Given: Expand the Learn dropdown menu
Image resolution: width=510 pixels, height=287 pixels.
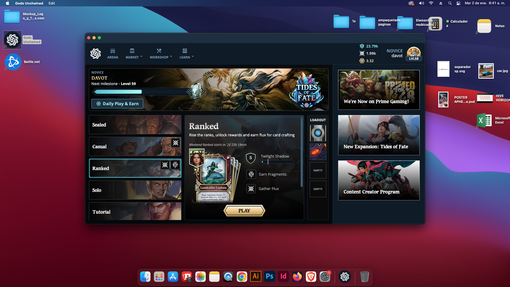Looking at the screenshot, I should tap(186, 53).
